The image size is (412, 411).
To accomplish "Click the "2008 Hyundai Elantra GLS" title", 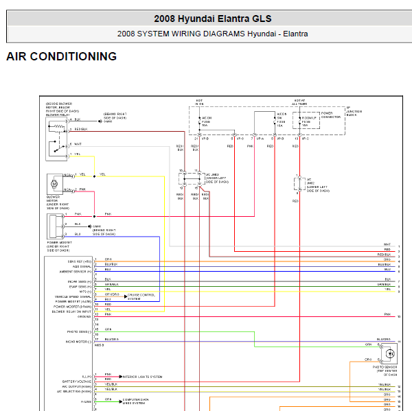I will (213, 19).
